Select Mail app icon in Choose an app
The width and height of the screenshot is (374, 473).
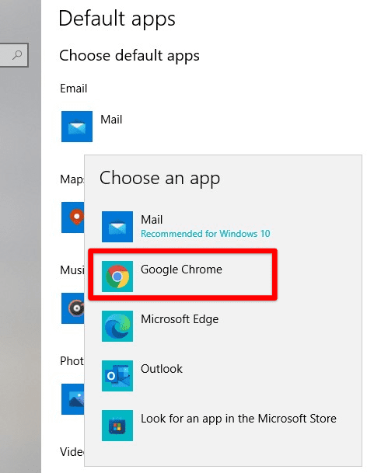(x=117, y=227)
